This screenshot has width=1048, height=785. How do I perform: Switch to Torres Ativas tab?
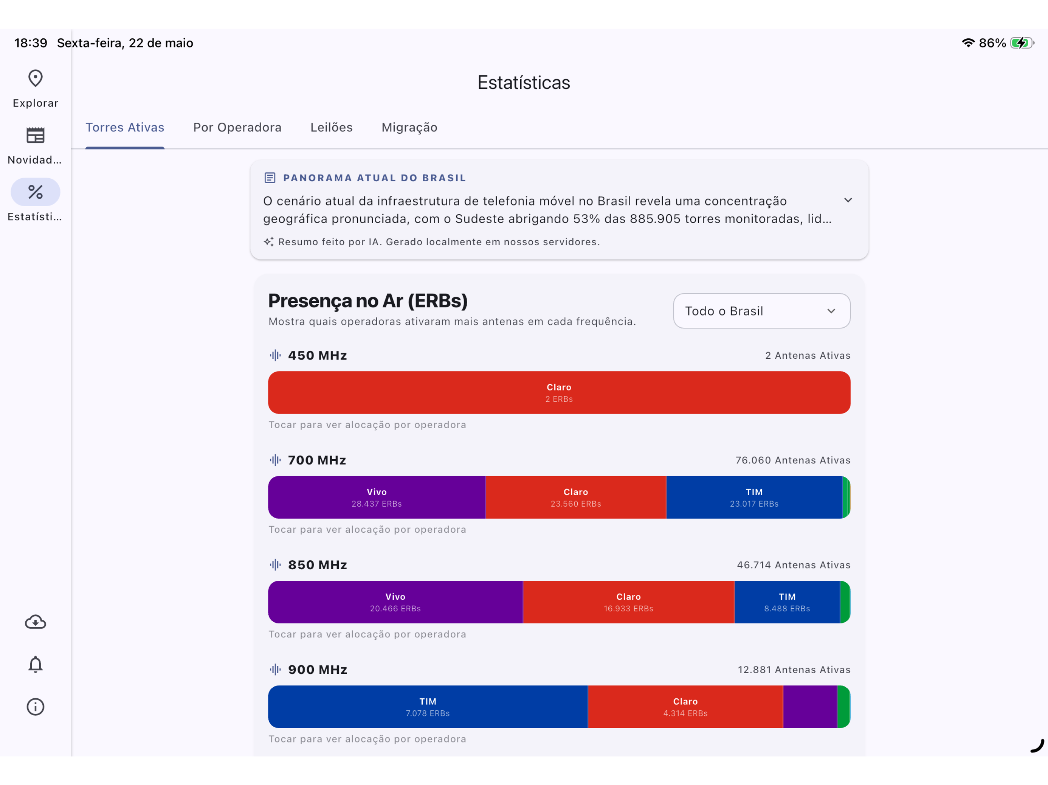tap(125, 127)
